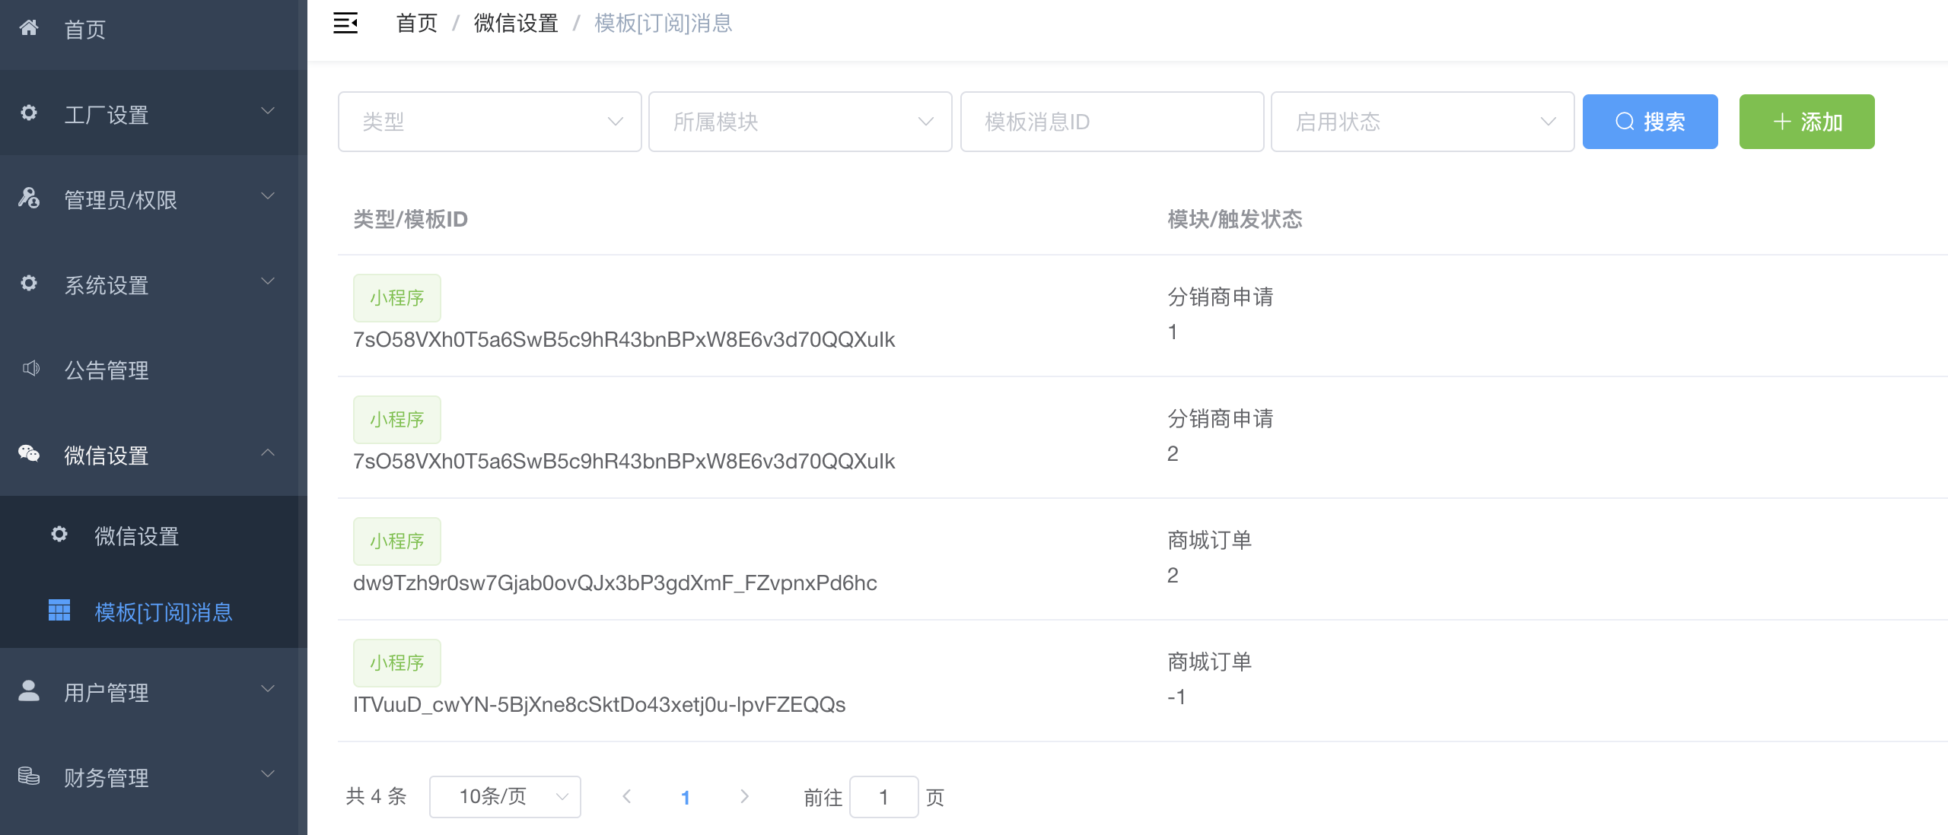Click the speaker icon beside 公告管理
1948x835 pixels.
[30, 369]
